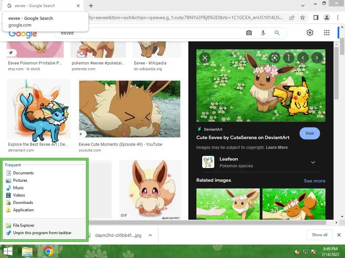Open the Eevee GIF thumbnail with hearts
This screenshot has height=258, width=345.
(150, 190)
